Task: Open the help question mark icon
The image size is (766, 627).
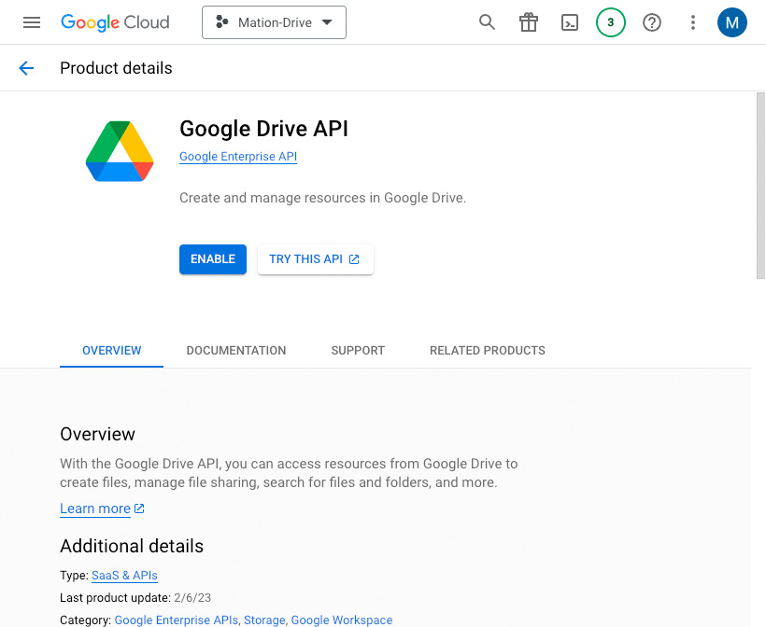Action: [652, 22]
